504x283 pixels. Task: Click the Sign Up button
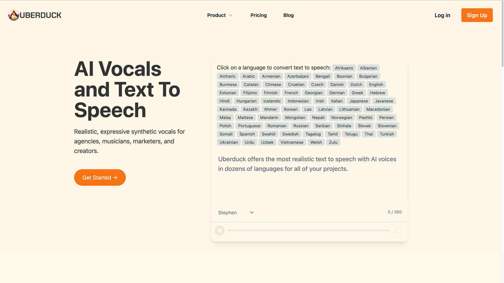[x=477, y=15]
